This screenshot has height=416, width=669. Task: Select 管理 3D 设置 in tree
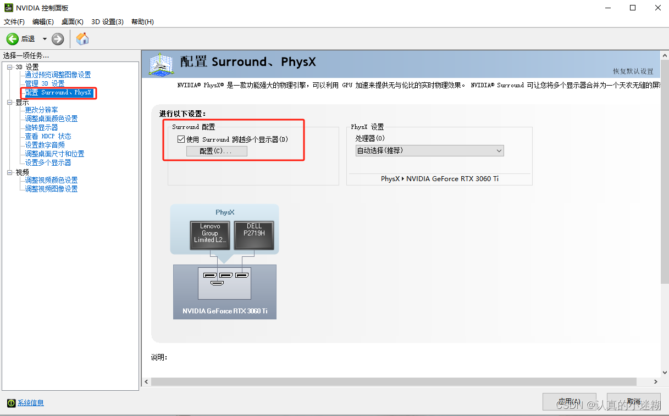(x=45, y=83)
